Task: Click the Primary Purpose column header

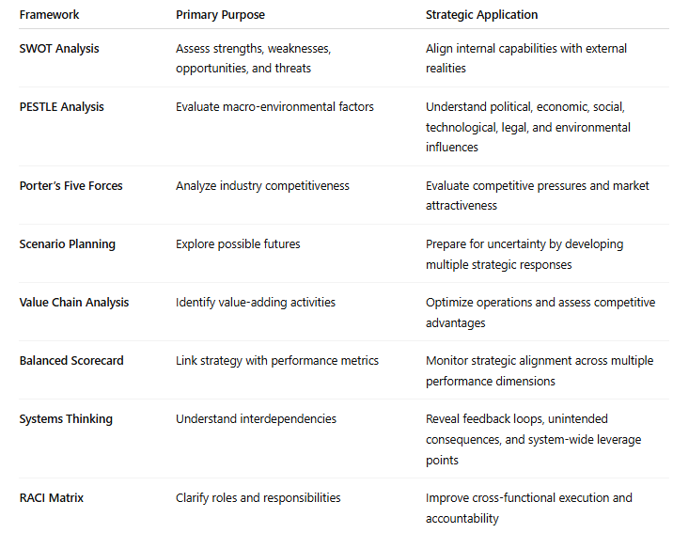Action: (220, 15)
